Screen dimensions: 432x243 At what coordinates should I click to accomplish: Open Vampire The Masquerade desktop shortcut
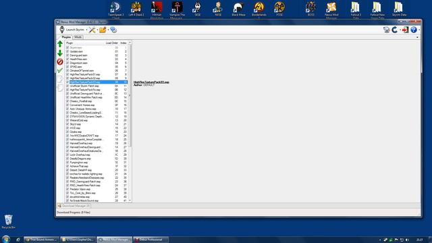click(177, 9)
